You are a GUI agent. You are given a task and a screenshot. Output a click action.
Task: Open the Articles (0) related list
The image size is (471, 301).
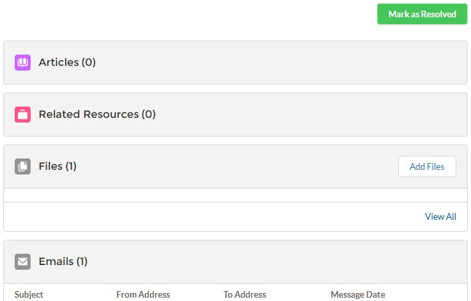click(x=67, y=63)
